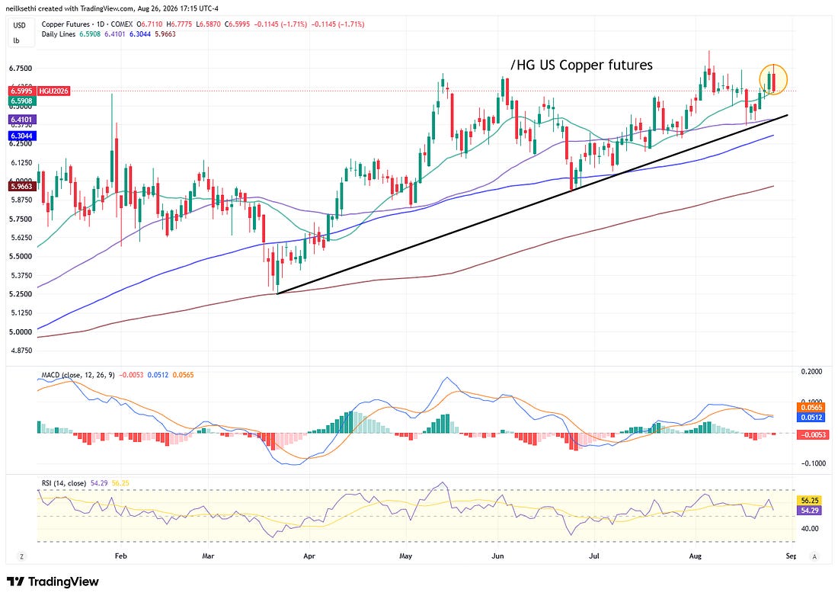Click the Feb label on time axis
Viewport: 838px width, 599px height.
pyautogui.click(x=121, y=556)
